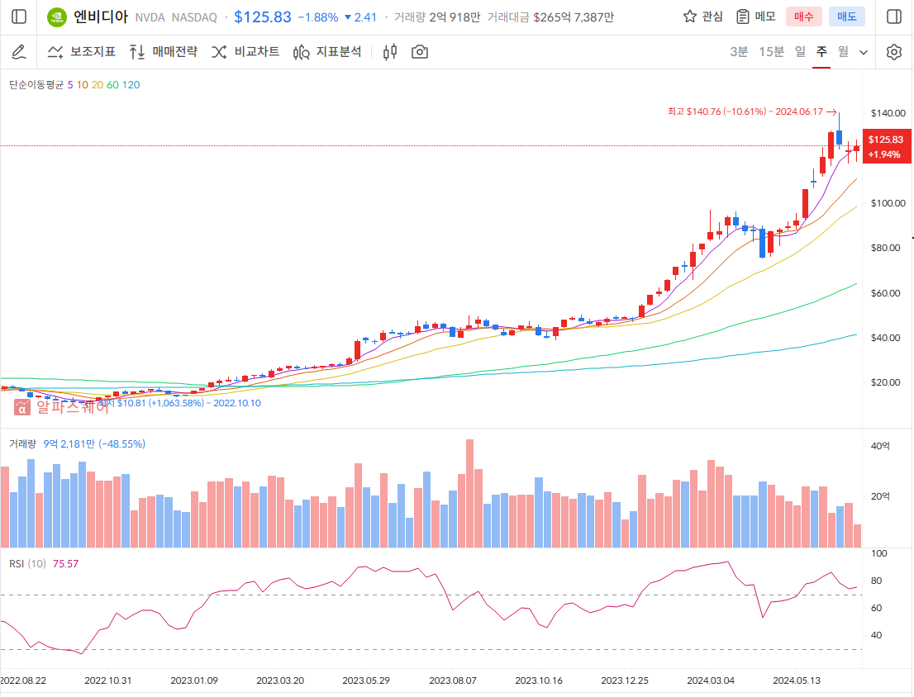914x697 pixels.
Task: Click the NASDAQ exchange label
Action: (x=194, y=17)
